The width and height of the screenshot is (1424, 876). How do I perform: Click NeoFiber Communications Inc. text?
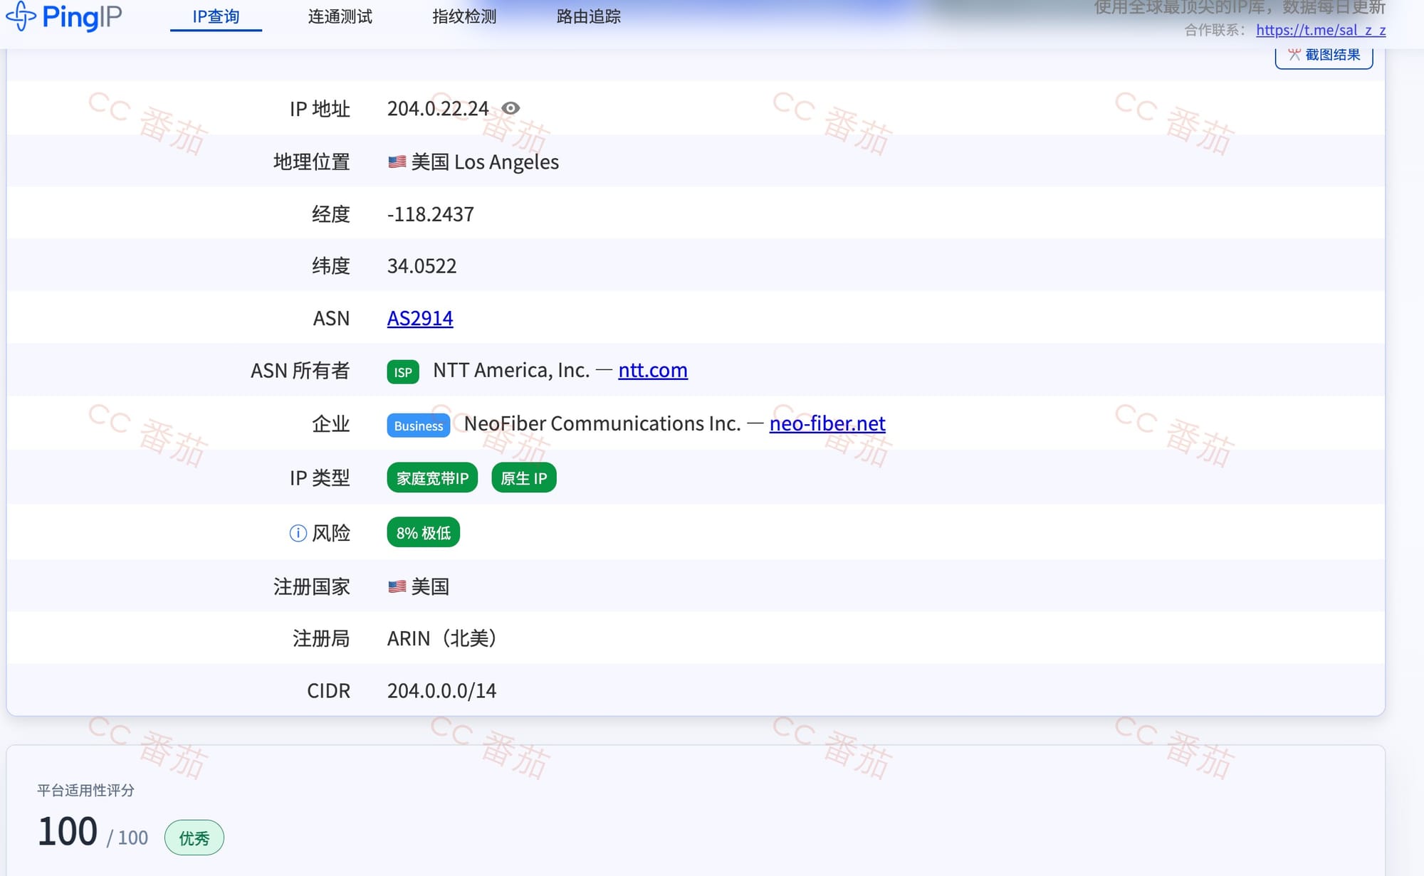(602, 423)
